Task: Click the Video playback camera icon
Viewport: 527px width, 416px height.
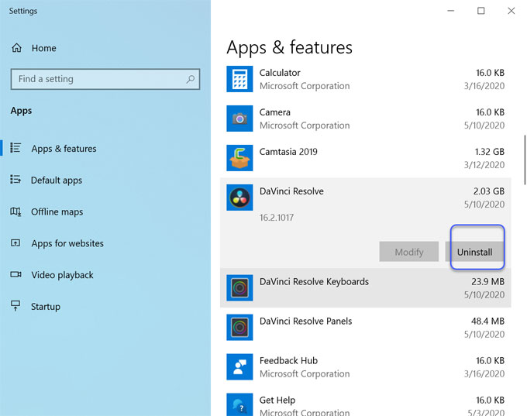Action: (15, 274)
